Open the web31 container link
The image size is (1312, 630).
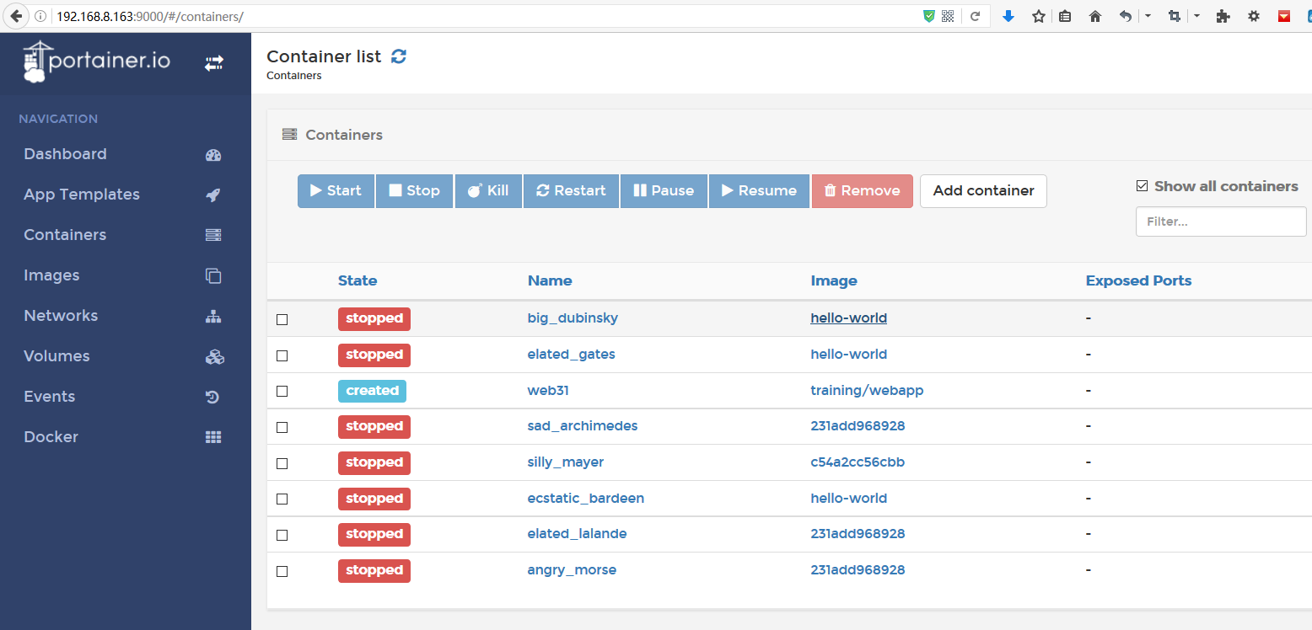coord(549,391)
